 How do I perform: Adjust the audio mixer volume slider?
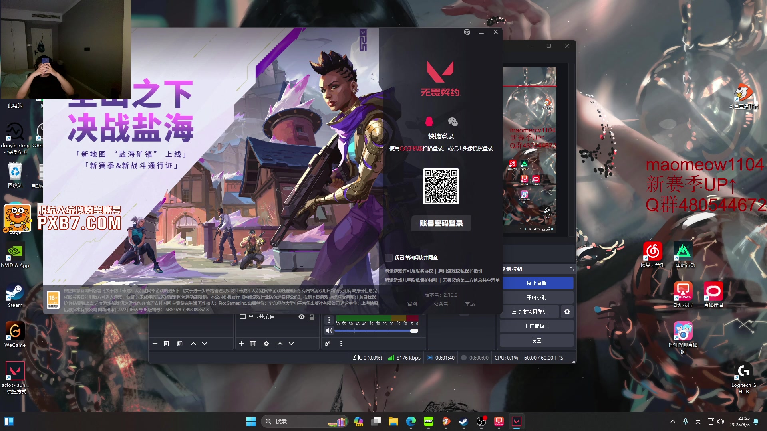click(x=376, y=331)
